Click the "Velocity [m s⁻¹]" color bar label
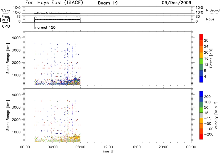The height and width of the screenshot is (153, 221). (216, 115)
